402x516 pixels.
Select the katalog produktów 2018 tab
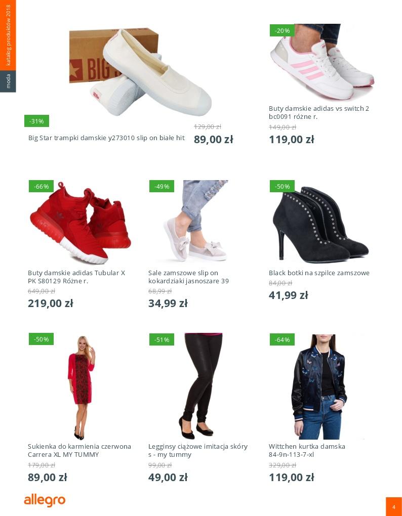[x=8, y=35]
